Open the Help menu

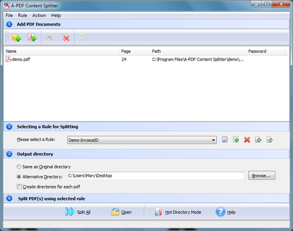(x=56, y=15)
